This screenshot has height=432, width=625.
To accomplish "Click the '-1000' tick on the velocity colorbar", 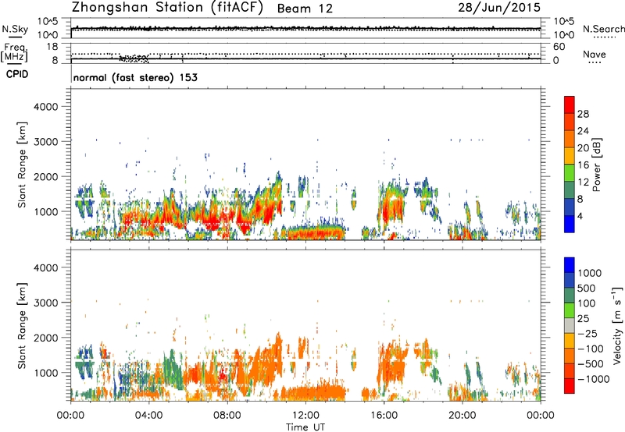I will (x=594, y=379).
